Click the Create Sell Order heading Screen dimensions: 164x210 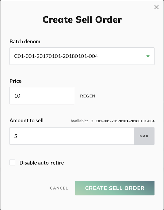[x=82, y=20]
